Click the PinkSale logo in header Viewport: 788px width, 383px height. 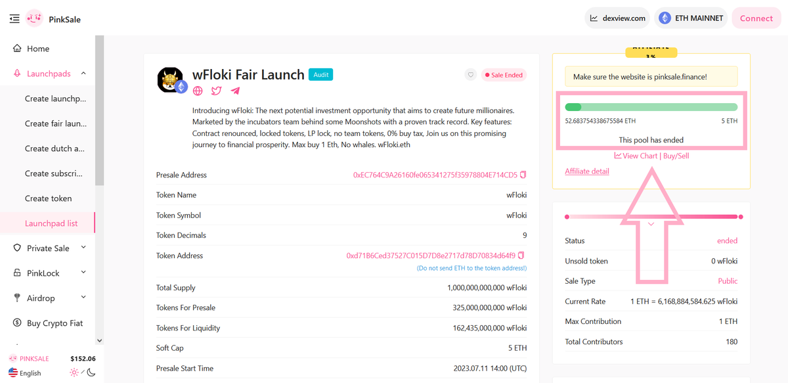35,18
